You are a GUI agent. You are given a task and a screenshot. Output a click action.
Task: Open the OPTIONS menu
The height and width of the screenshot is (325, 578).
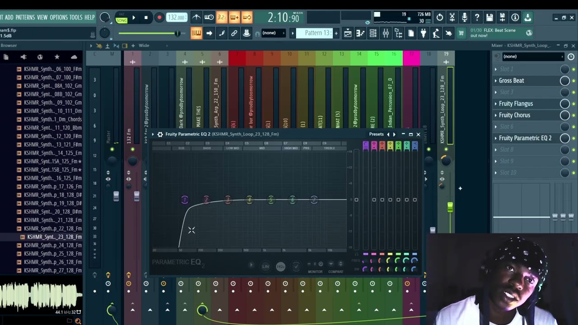pos(59,18)
